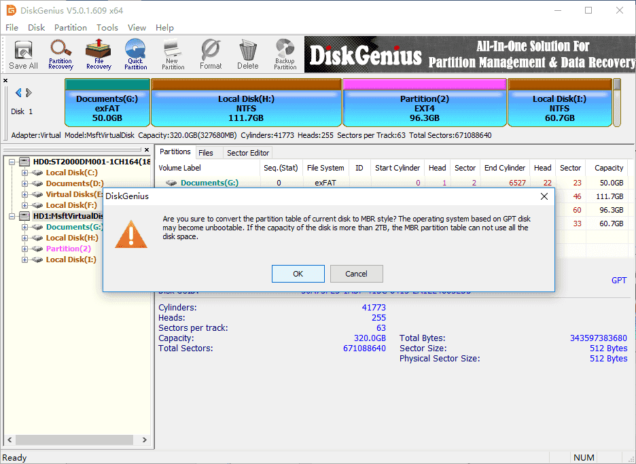The width and height of the screenshot is (636, 464).
Task: Expand the Local Disk(C:) tree node
Action: [x=25, y=173]
